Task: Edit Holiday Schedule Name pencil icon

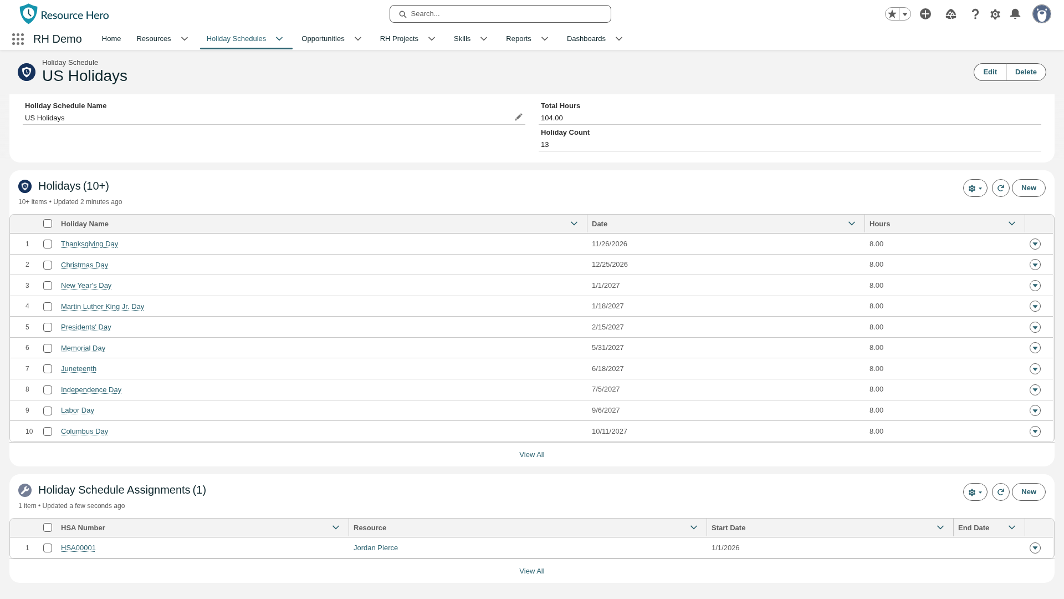Action: point(519,117)
